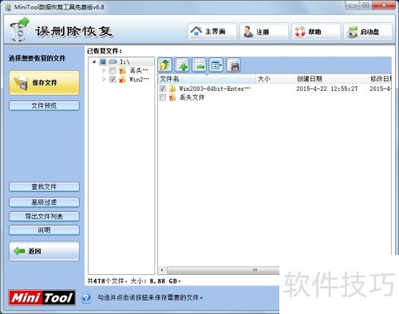Click the Win2003-64bit-Enter folder icon
Viewport: 399px width, 314px height.
172,88
